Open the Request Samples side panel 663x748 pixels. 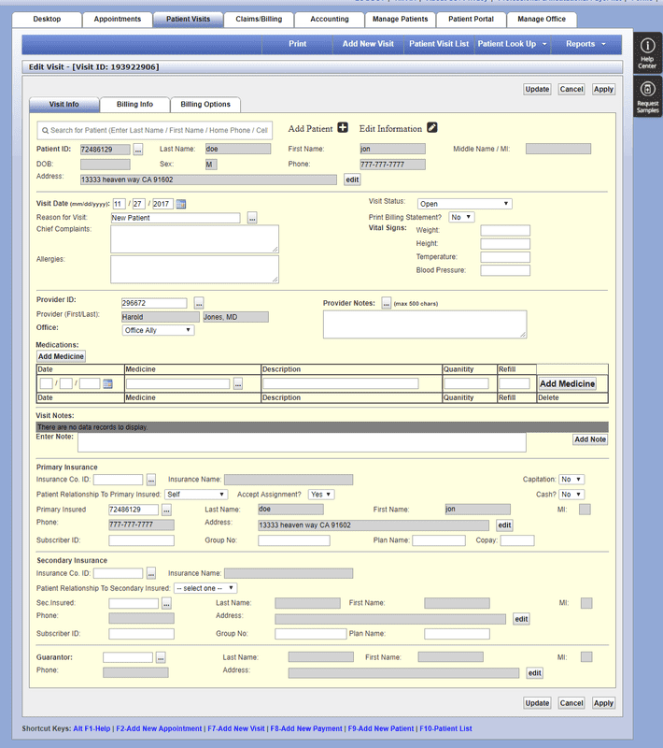coord(647,96)
